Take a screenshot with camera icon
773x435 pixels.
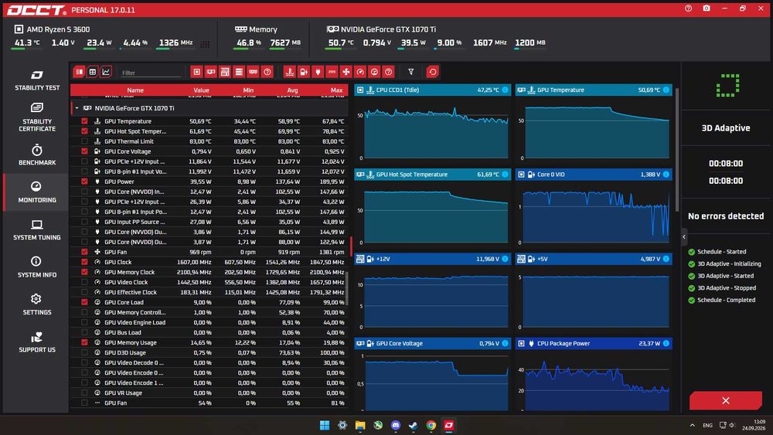coord(707,8)
